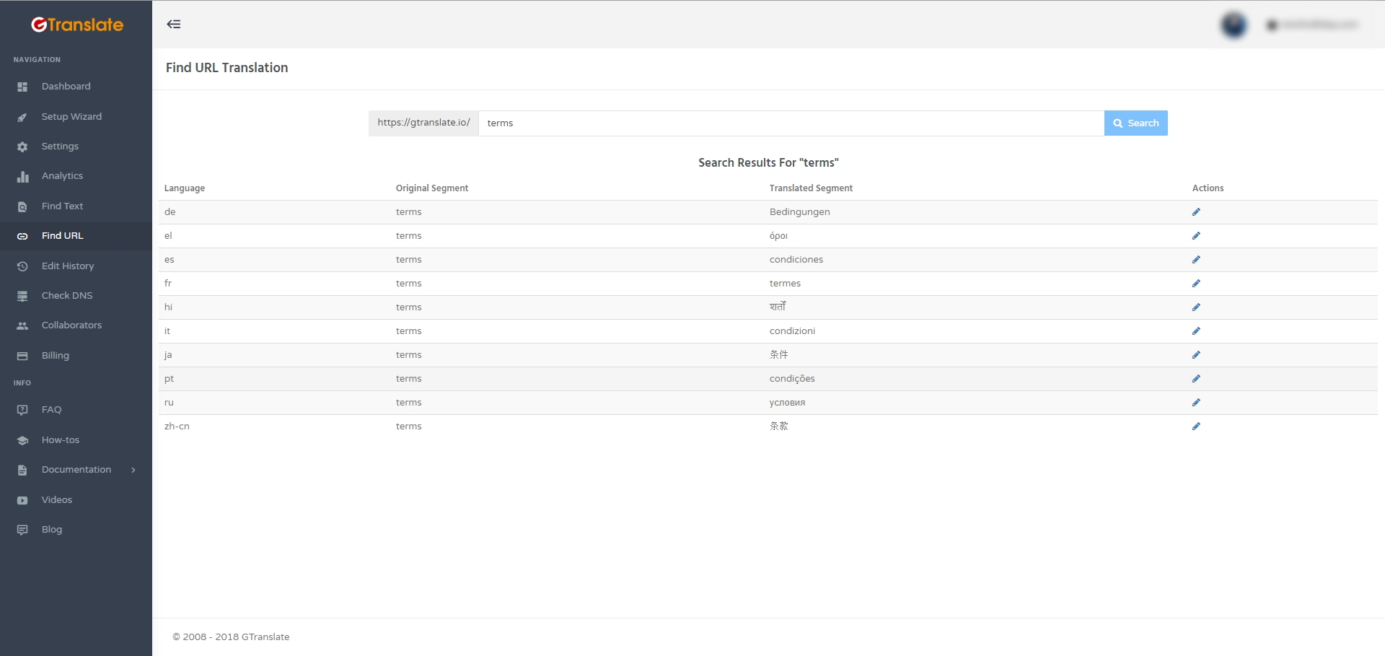
Task: Click the edit pencil for the German translation
Action: point(1196,212)
